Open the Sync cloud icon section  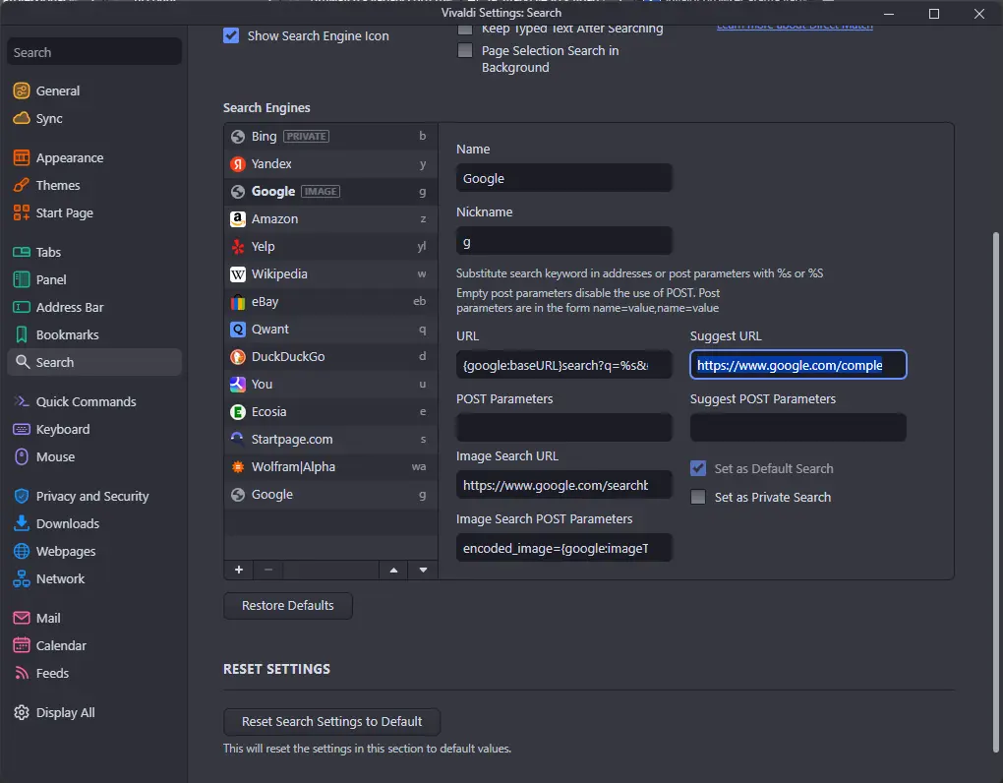pos(21,118)
